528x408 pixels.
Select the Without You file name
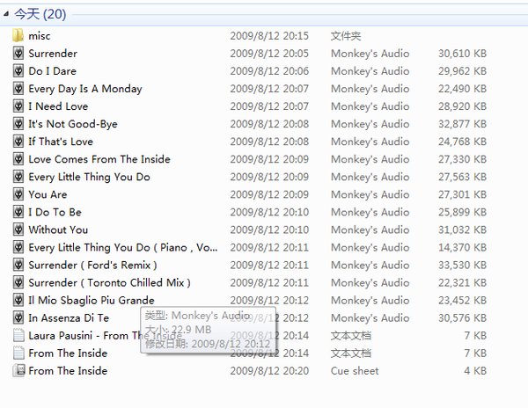[58, 229]
